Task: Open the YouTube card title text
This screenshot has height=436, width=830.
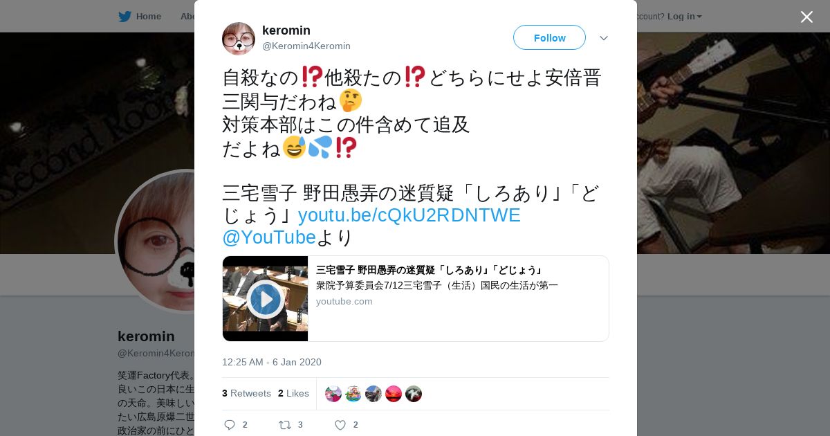Action: [429, 270]
